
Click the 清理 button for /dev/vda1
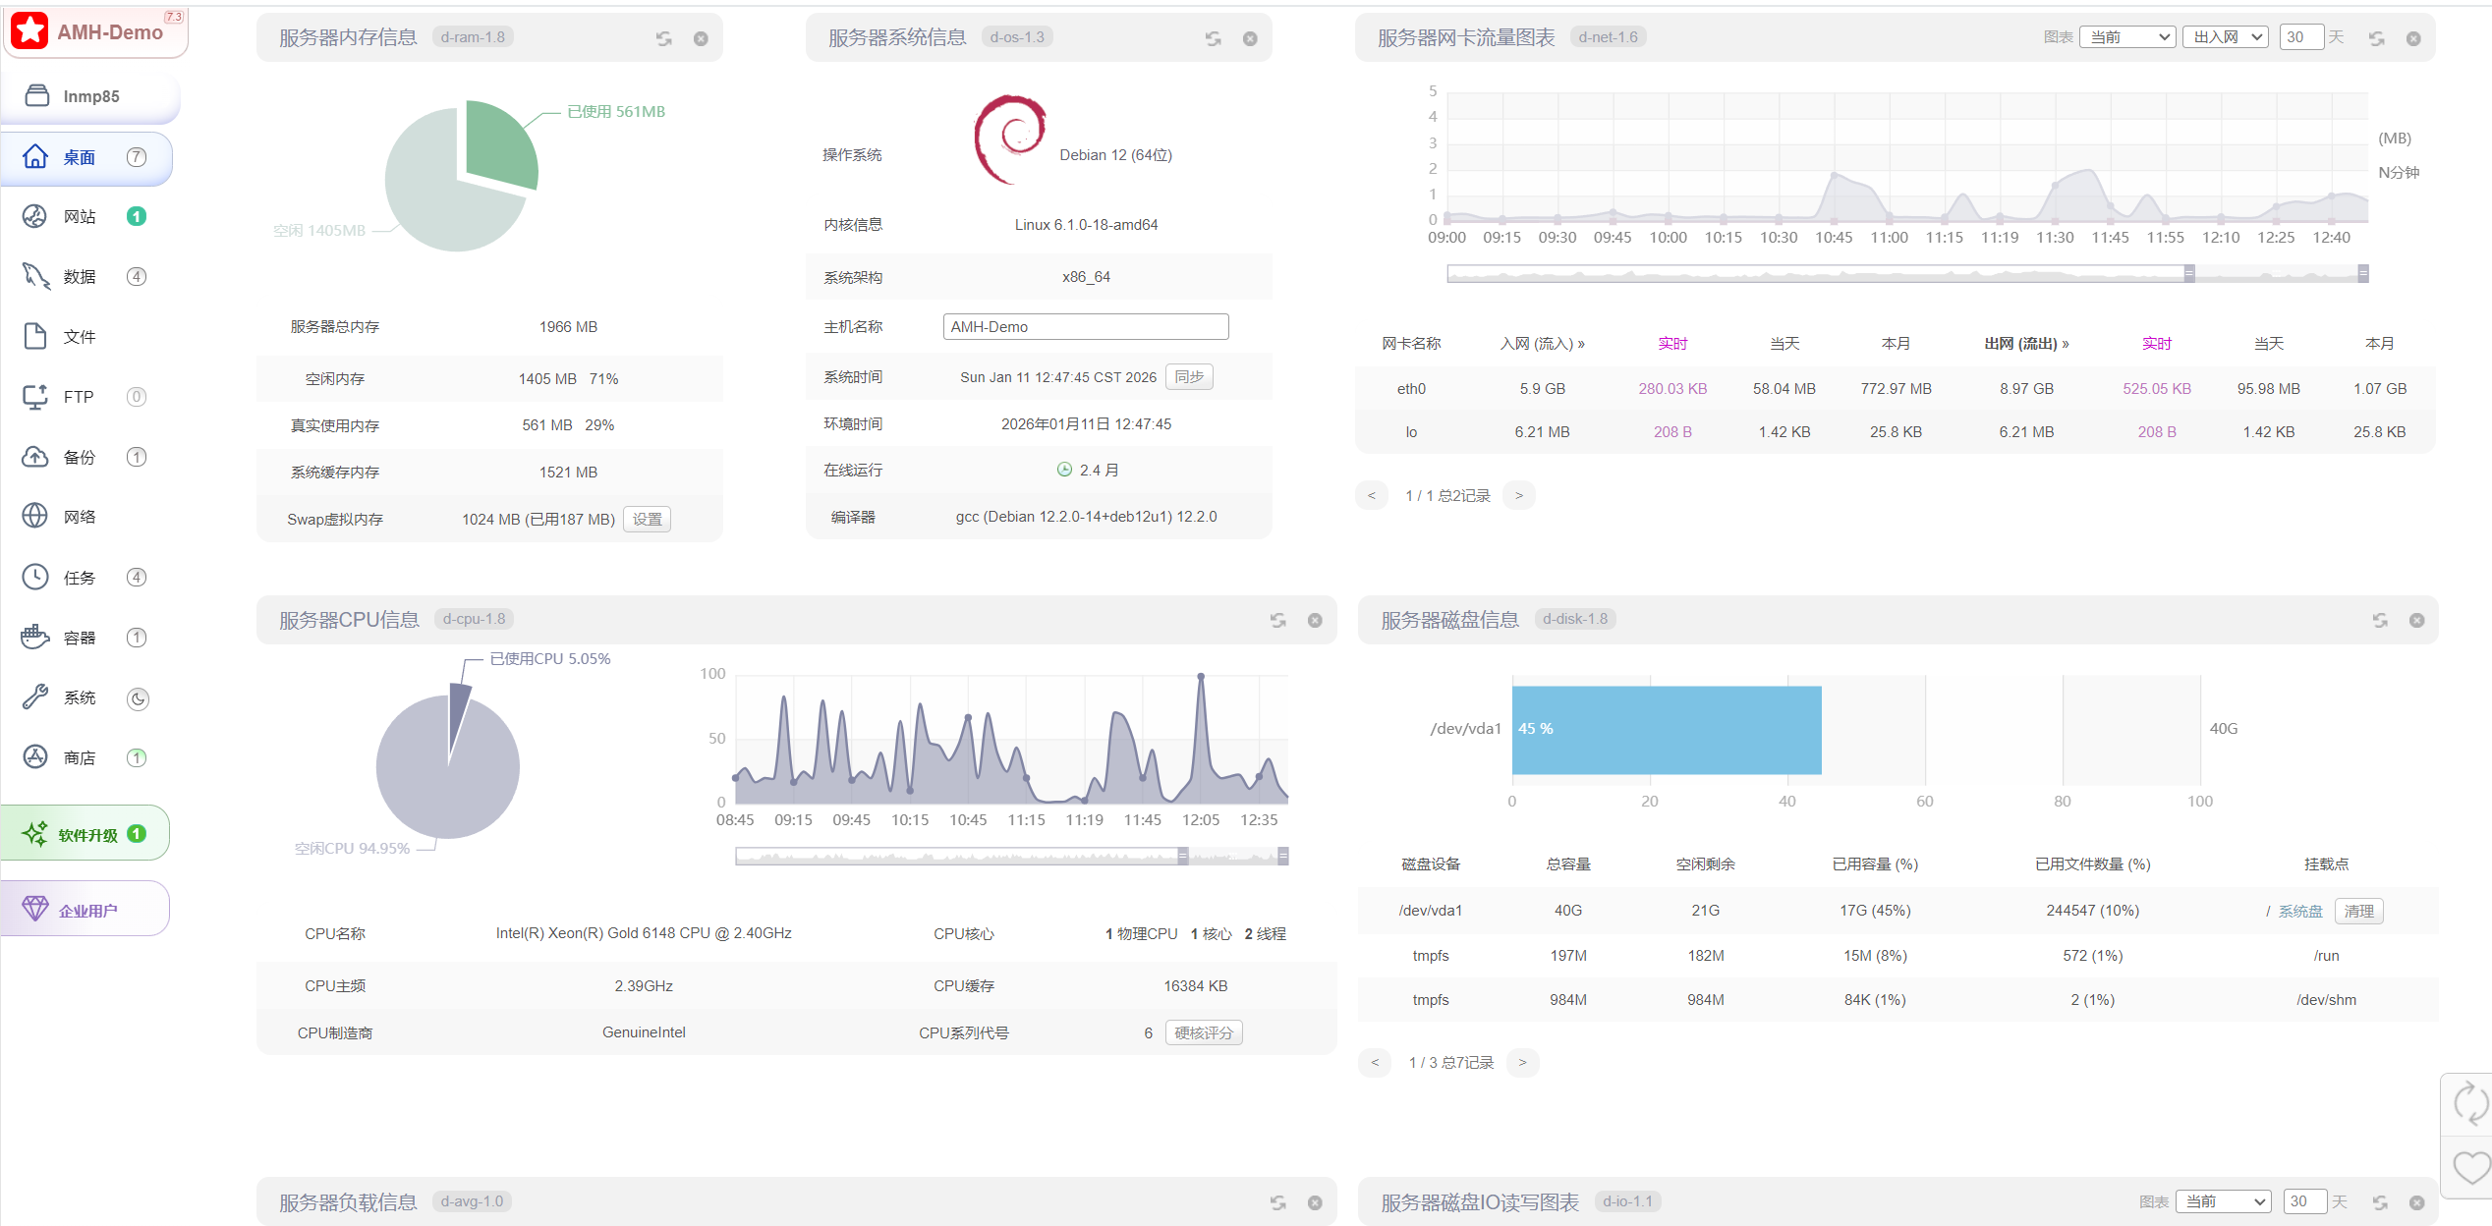pyautogui.click(x=2358, y=911)
